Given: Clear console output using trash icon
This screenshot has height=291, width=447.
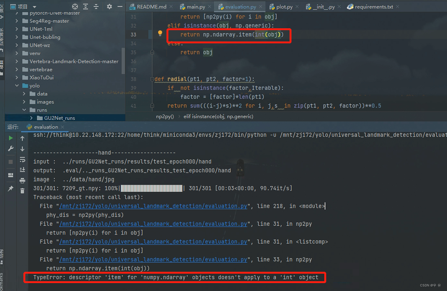Looking at the screenshot, I should tap(22, 190).
